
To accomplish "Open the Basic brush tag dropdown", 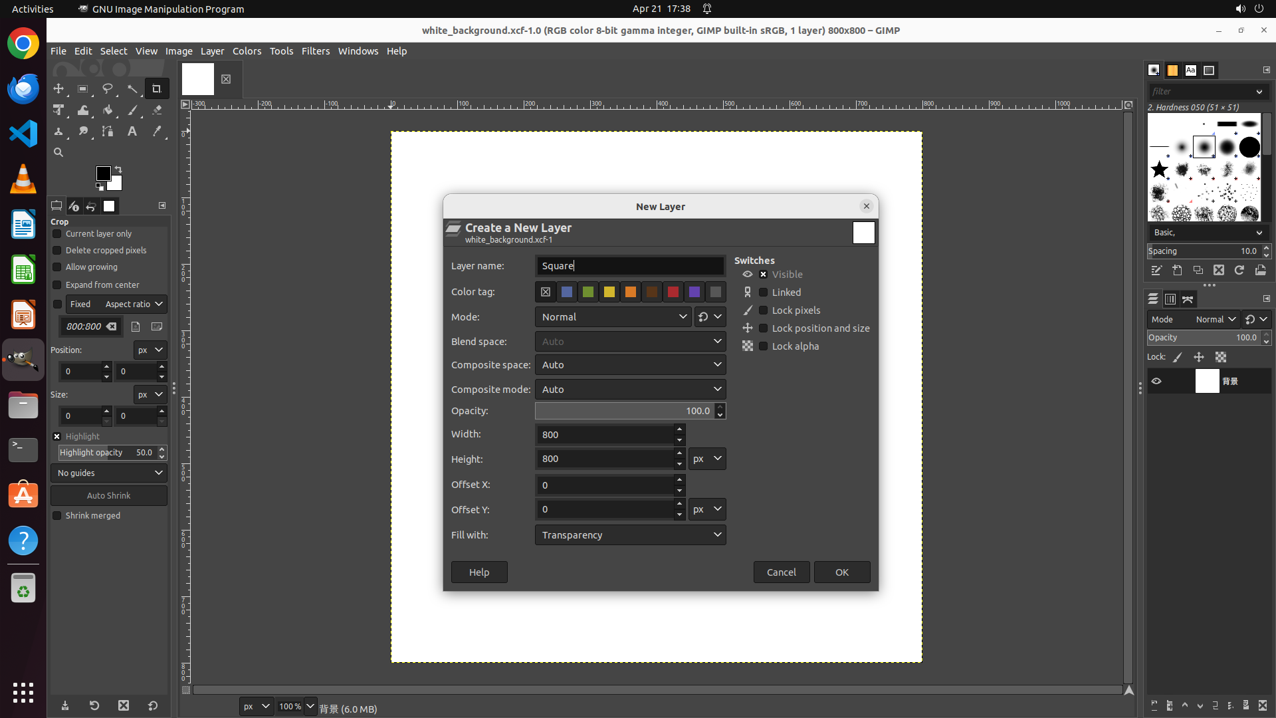I will pyautogui.click(x=1208, y=233).
